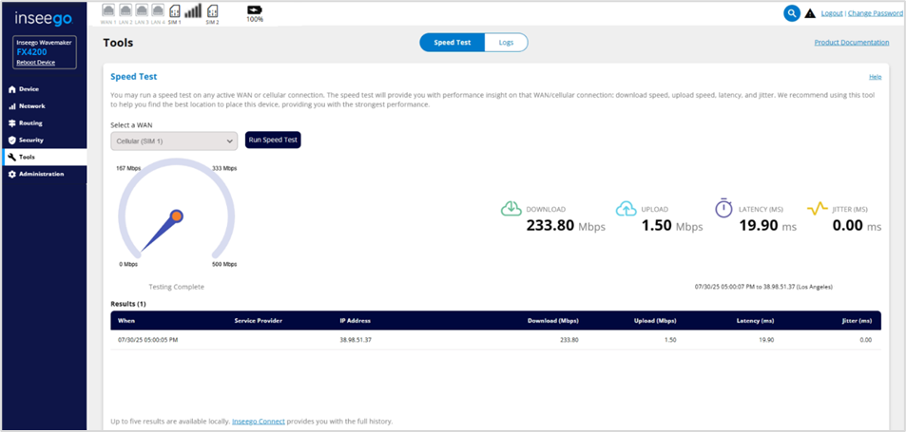This screenshot has width=906, height=432.
Task: Click the WAN 1 port icon
Action: [x=107, y=11]
